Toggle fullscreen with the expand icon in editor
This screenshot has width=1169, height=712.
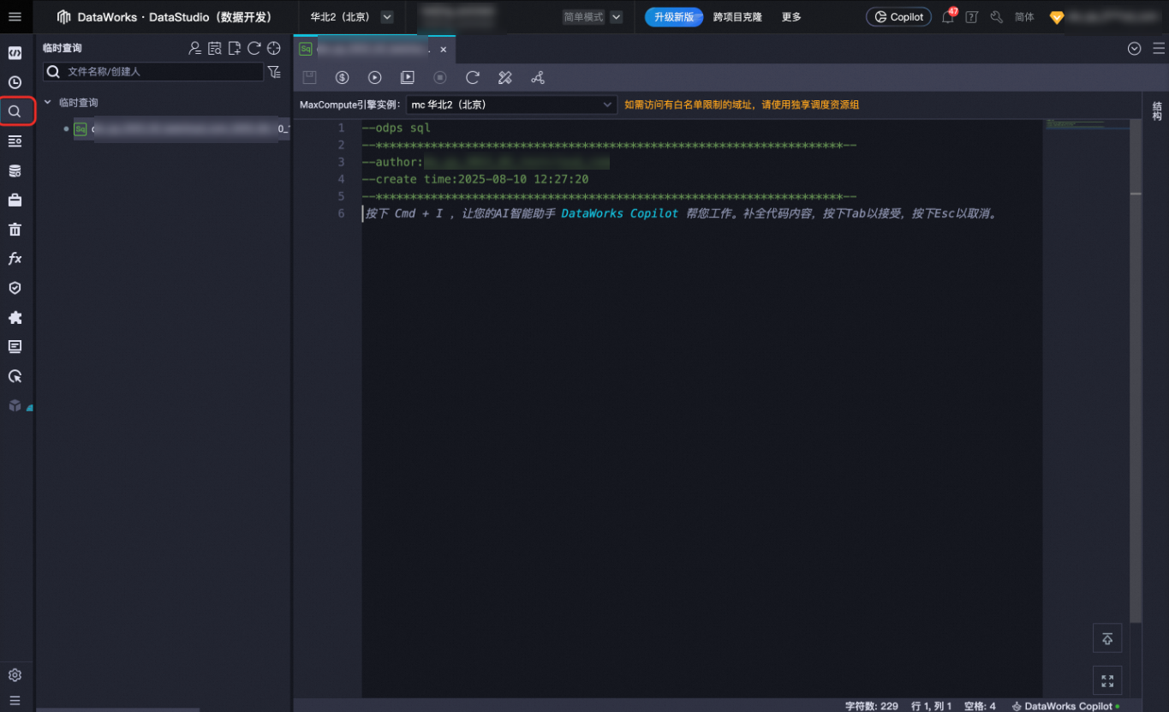(1107, 681)
